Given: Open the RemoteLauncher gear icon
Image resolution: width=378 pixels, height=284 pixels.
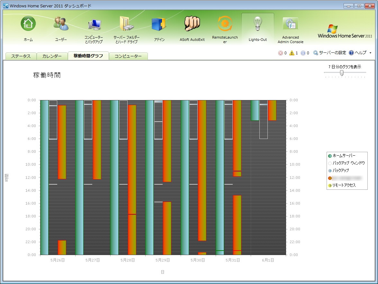Looking at the screenshot, I should point(225,23).
